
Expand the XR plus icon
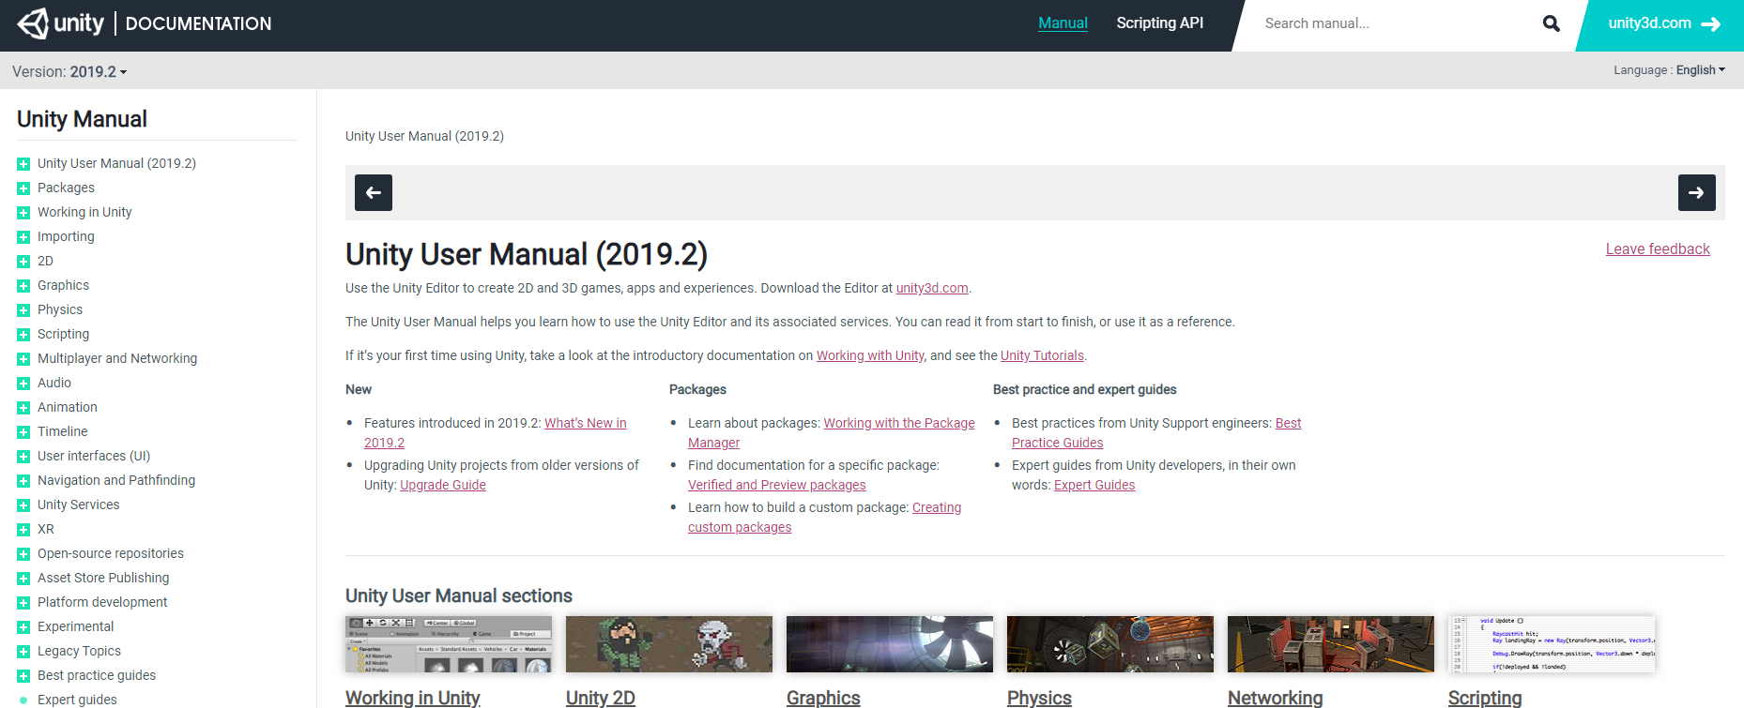(23, 530)
